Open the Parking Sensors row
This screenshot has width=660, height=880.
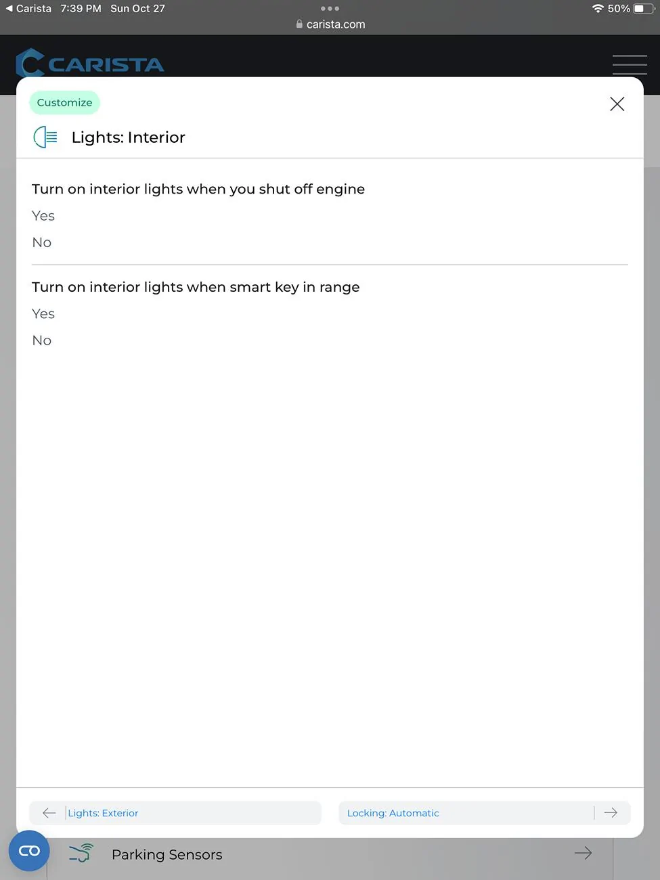pyautogui.click(x=167, y=854)
